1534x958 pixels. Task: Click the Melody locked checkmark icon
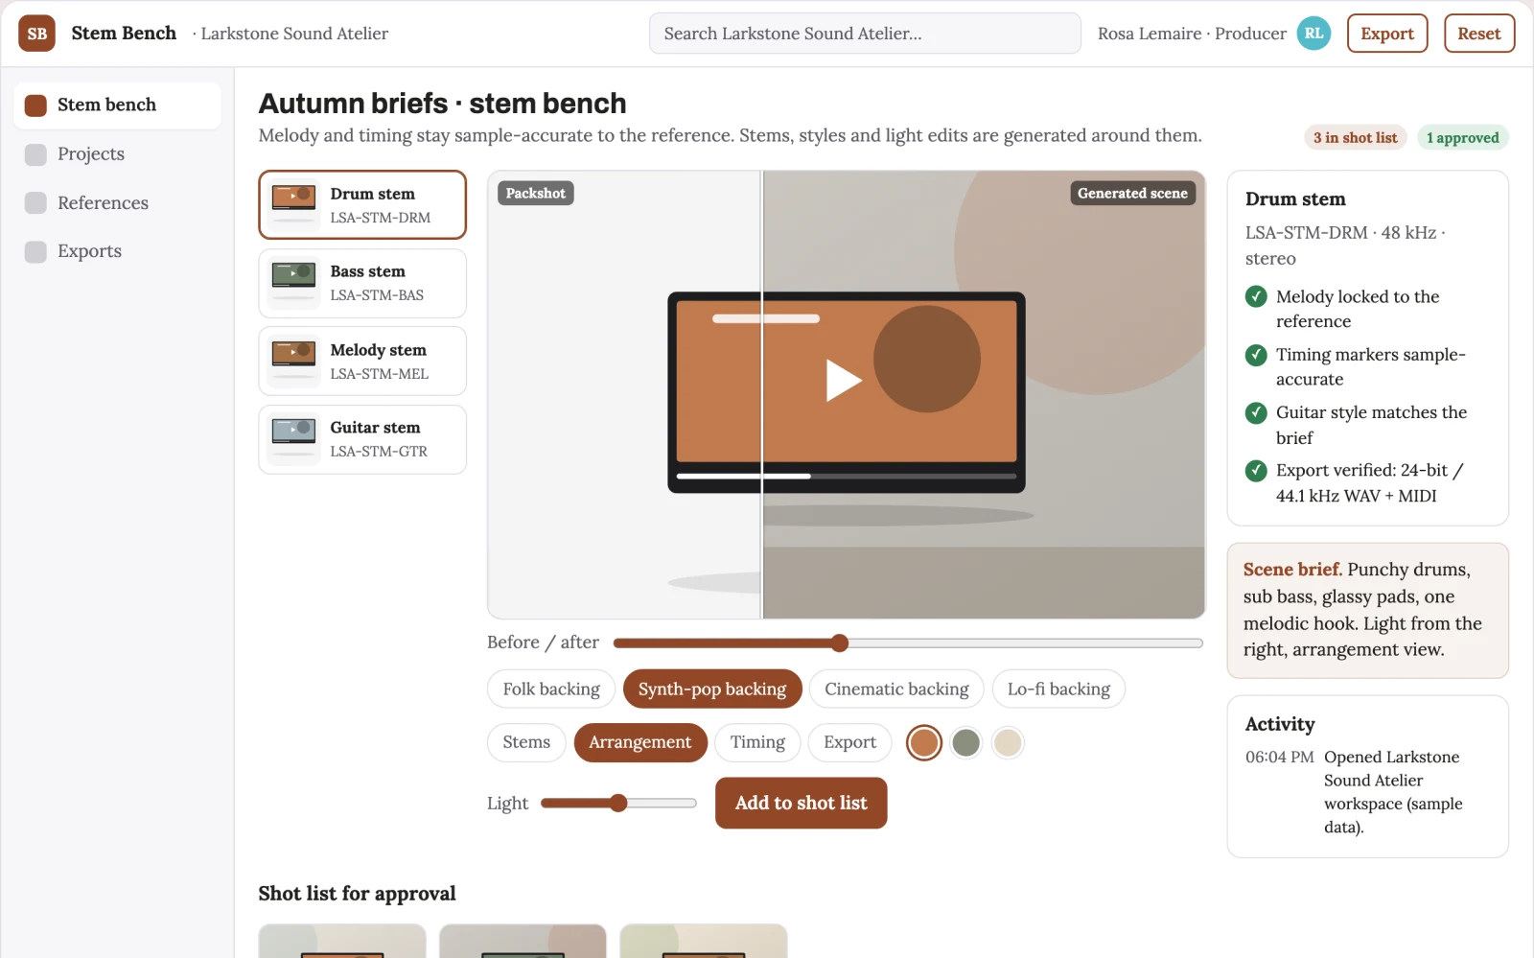point(1256,296)
